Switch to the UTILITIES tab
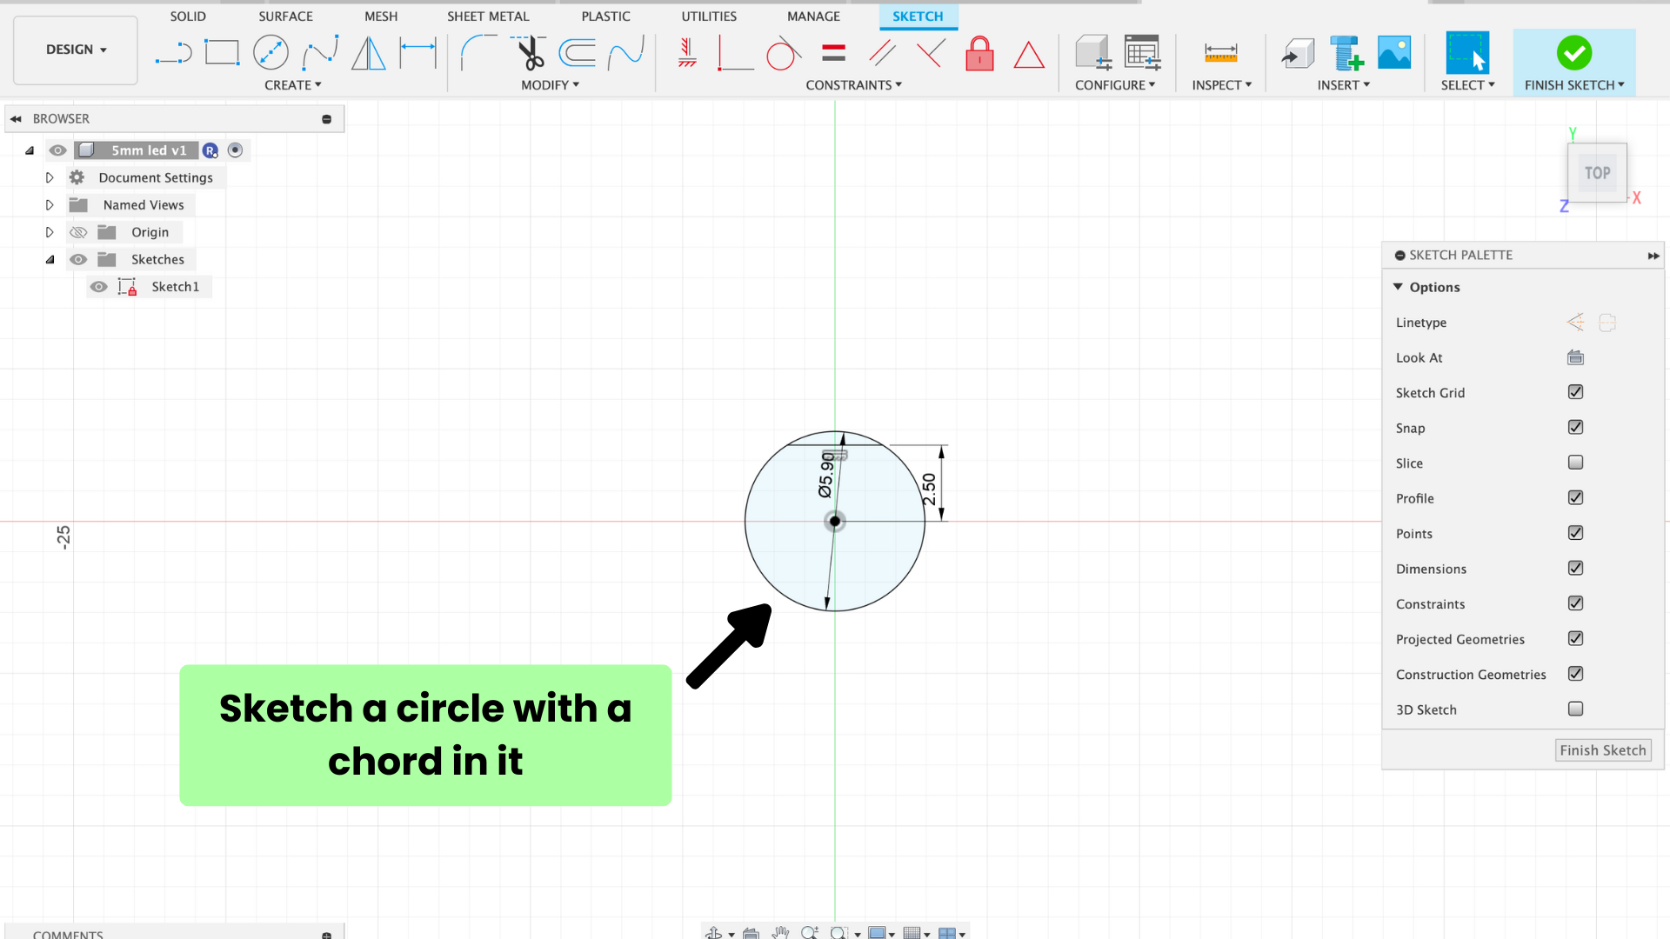 709,17
